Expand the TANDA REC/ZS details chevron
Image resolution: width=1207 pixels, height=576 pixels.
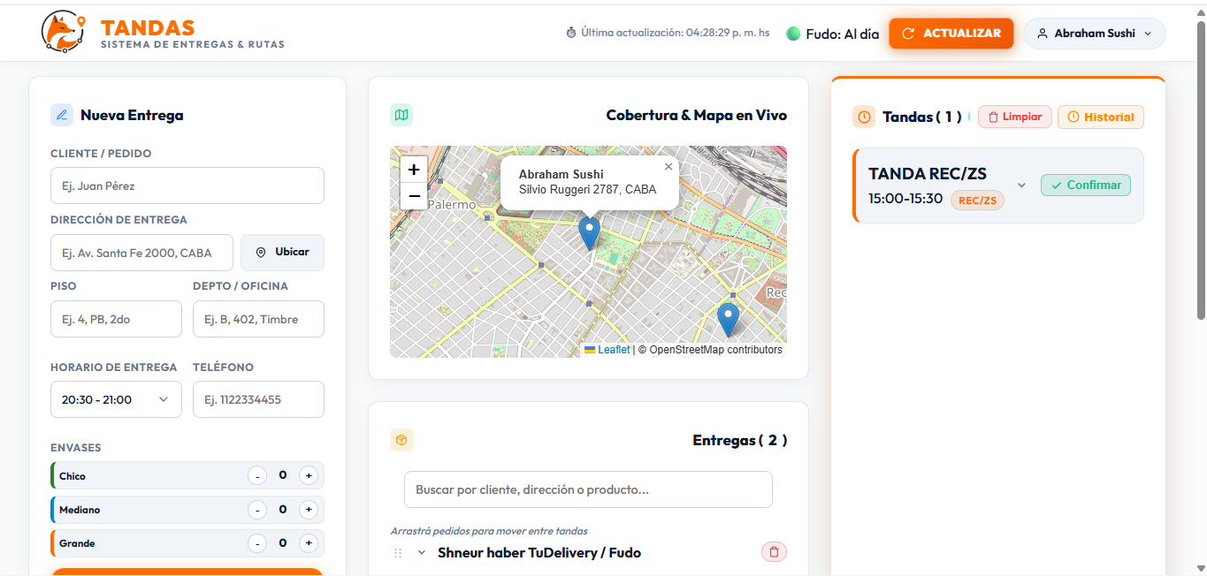point(1021,186)
